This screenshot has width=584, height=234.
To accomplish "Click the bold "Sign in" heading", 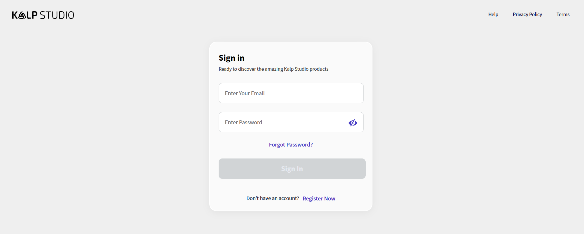I will click(x=232, y=58).
